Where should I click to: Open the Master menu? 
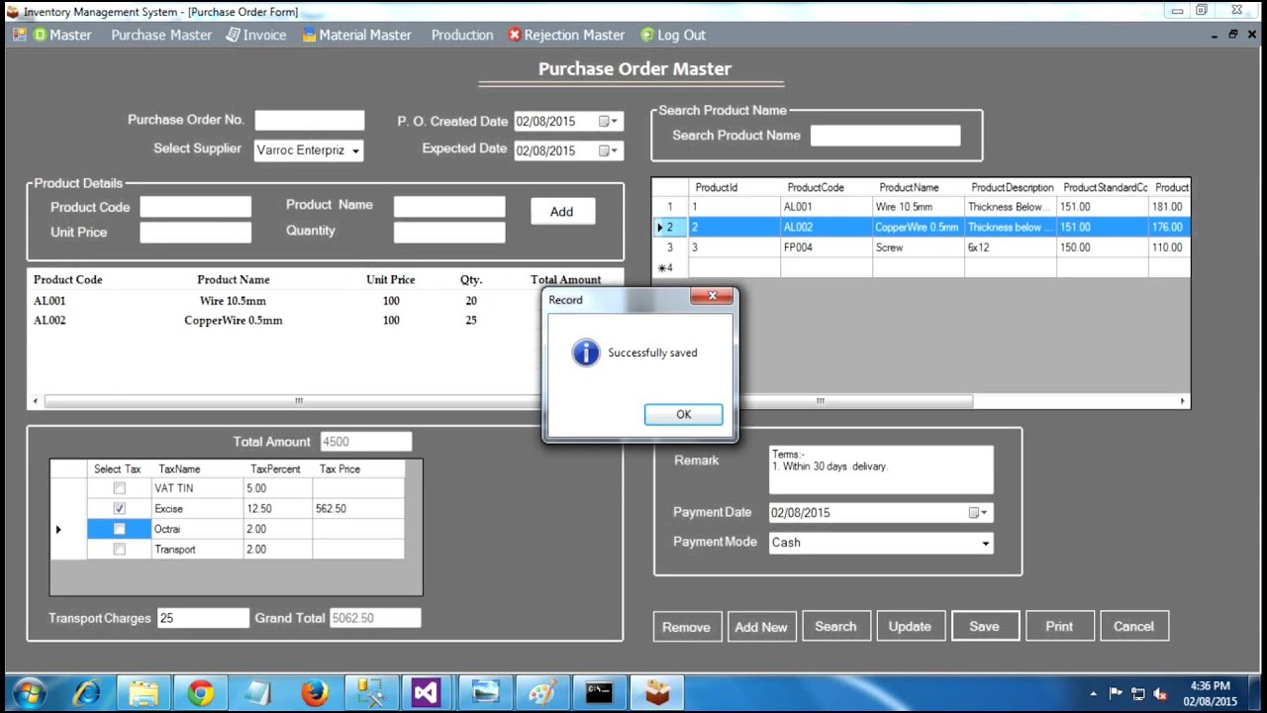[62, 35]
